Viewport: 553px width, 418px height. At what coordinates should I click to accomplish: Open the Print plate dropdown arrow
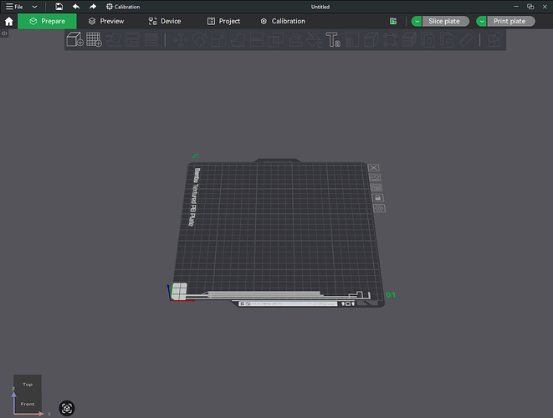pyautogui.click(x=481, y=21)
